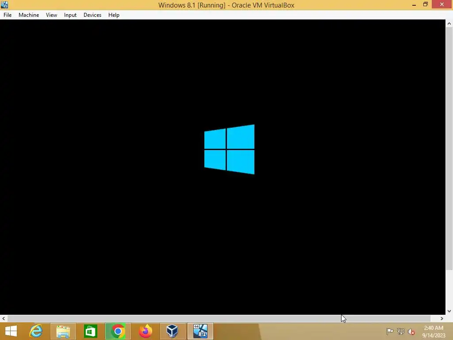This screenshot has height=340, width=453.
Task: Open the Devices menu
Action: 92,15
